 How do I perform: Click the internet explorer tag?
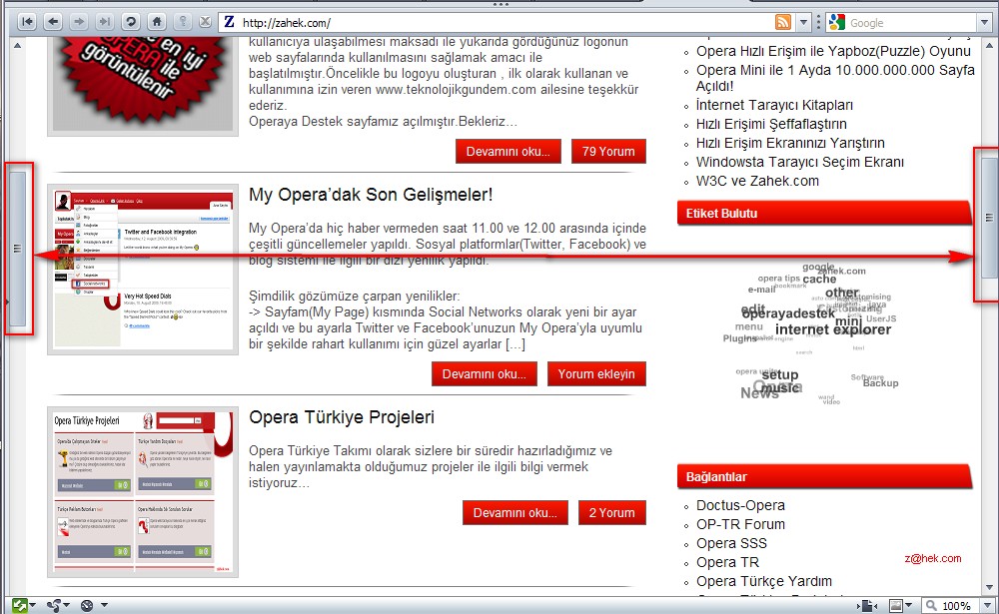point(833,329)
